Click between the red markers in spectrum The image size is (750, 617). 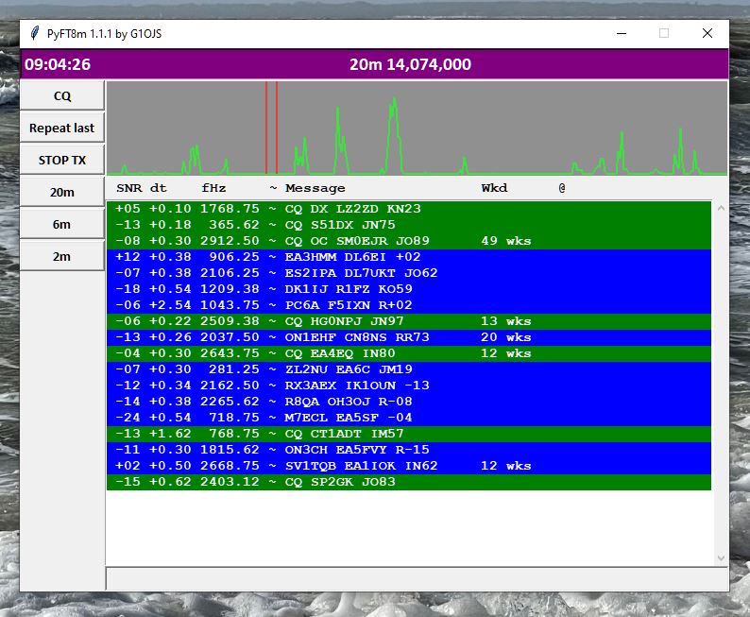(271, 128)
